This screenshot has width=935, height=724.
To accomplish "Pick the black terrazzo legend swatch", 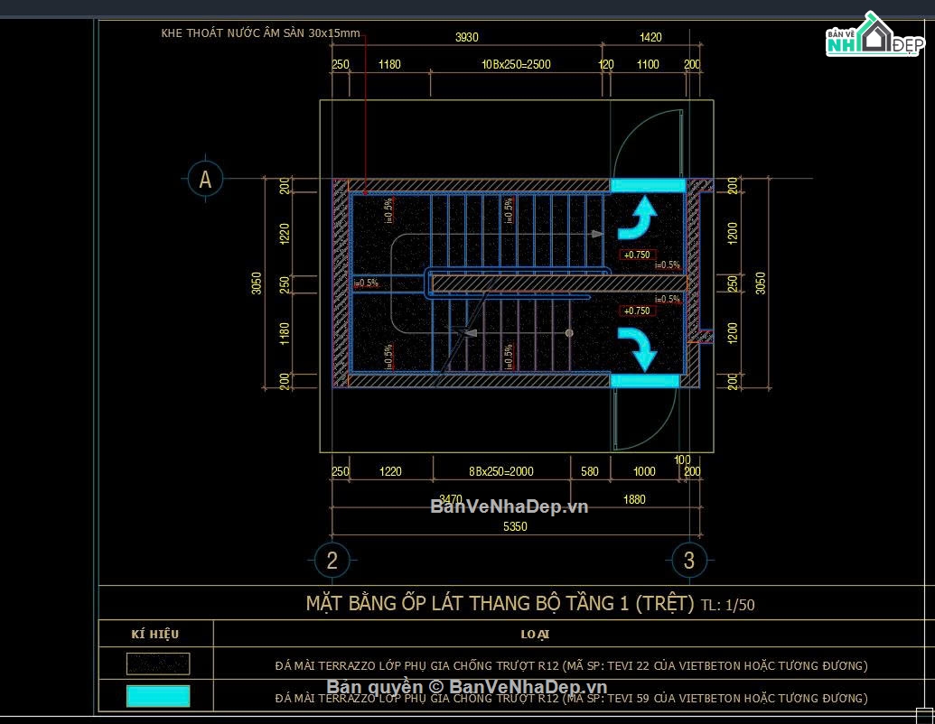I will point(158,664).
